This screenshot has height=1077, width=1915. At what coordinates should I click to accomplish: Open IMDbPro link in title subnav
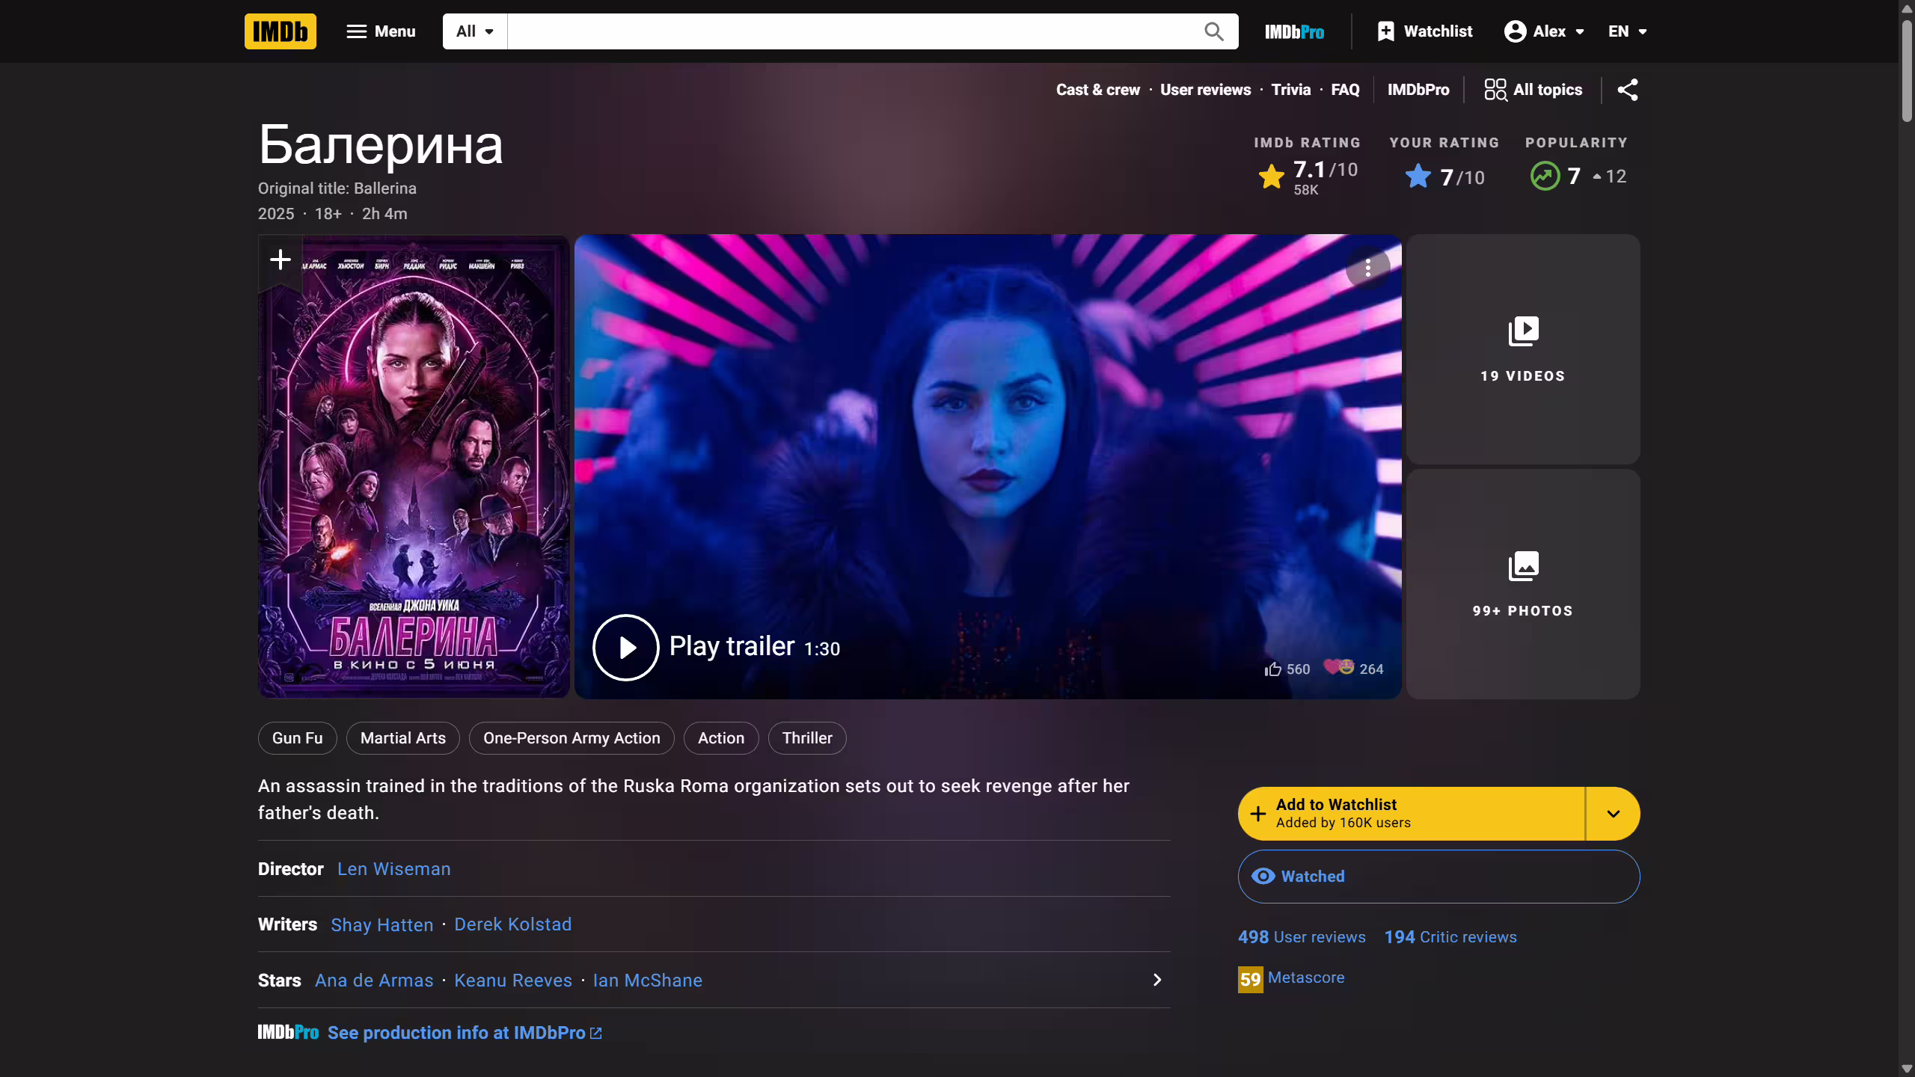(1418, 90)
